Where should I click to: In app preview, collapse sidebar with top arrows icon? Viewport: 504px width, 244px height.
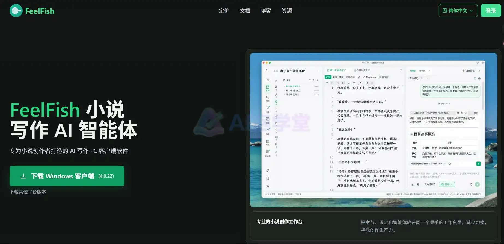coord(267,71)
